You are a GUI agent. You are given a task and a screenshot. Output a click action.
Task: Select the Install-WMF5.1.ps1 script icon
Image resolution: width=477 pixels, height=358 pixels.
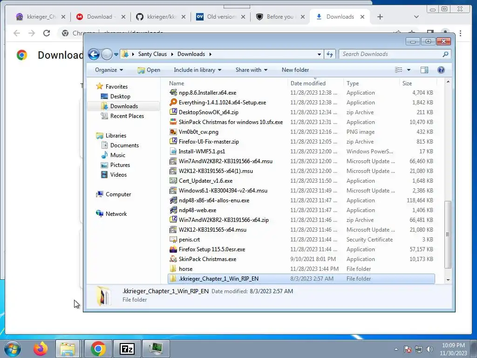coord(173,151)
